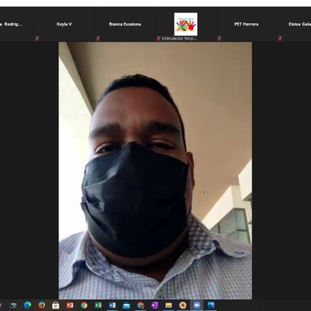Screen dimensions: 311x311
Task: Click the main speaker video feed
Action: [x=155, y=170]
